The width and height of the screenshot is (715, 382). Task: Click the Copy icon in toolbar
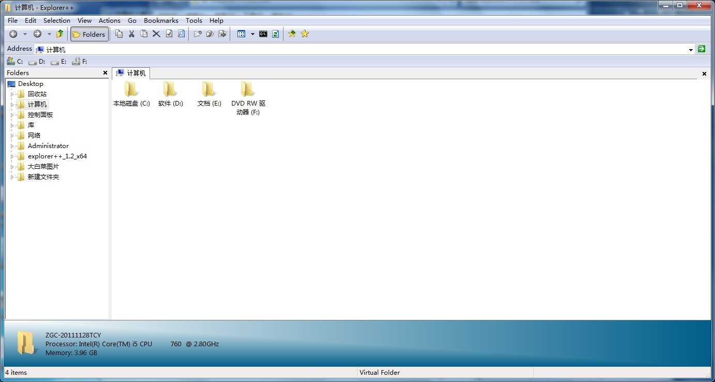pyautogui.click(x=119, y=34)
